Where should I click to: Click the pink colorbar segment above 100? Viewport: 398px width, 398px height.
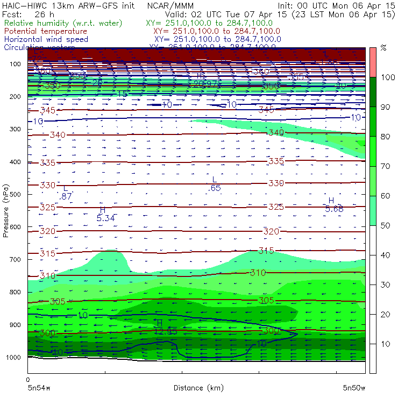pos(373,62)
